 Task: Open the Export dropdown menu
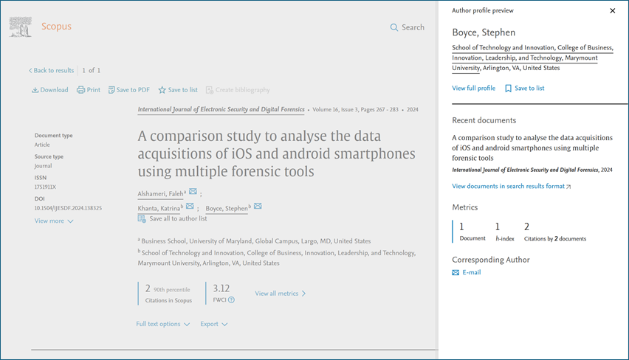(213, 324)
